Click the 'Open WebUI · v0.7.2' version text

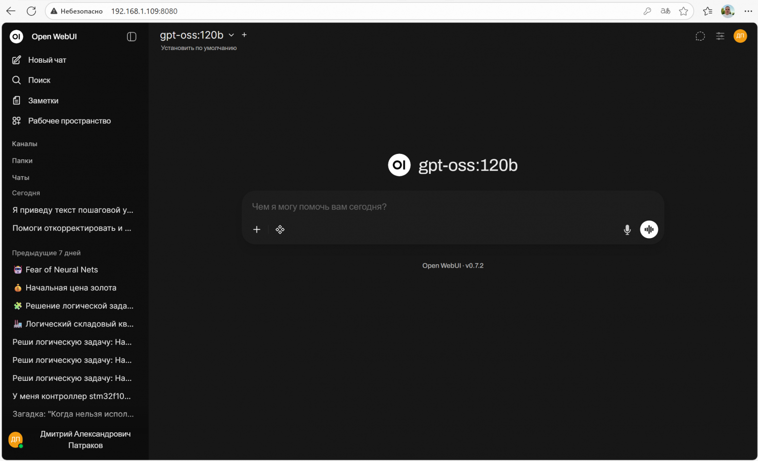[453, 266]
